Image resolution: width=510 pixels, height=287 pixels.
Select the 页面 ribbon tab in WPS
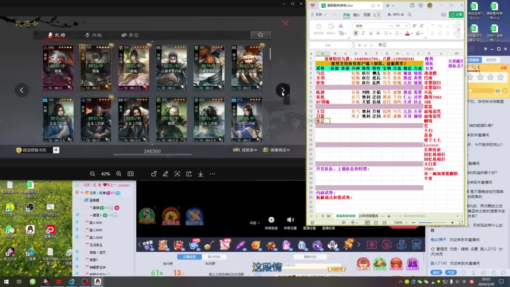point(367,15)
